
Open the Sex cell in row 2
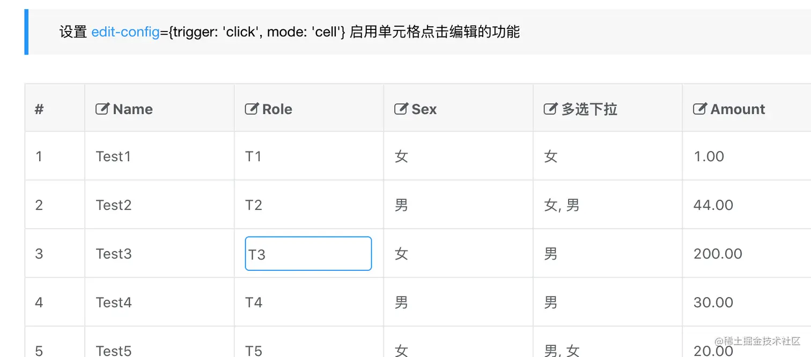401,205
